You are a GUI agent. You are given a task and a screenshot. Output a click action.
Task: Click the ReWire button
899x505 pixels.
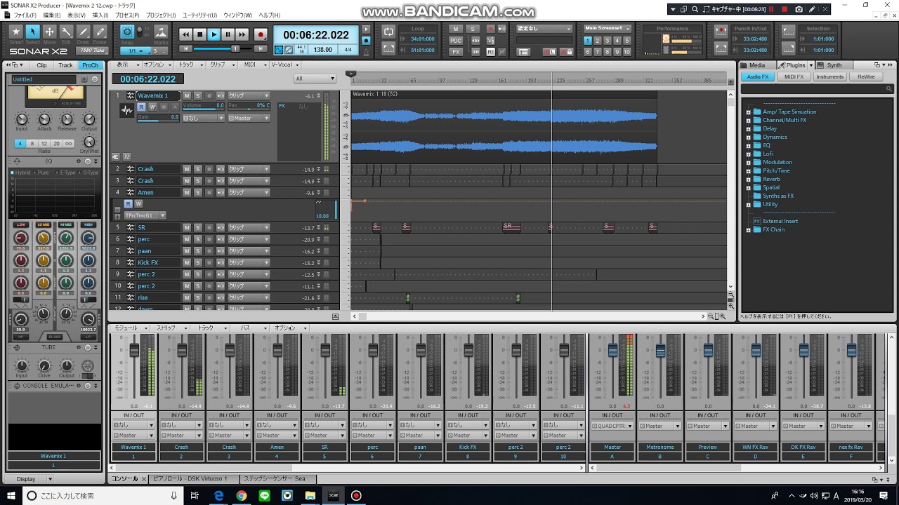(x=866, y=76)
